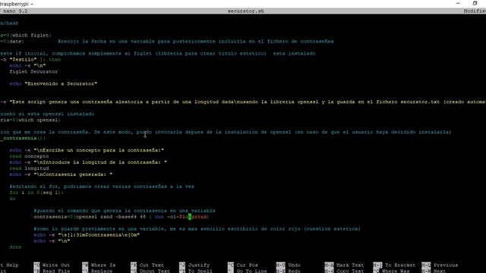486x273 pixels.
Task: Click the 'done' keyword line
Action: 15,247
